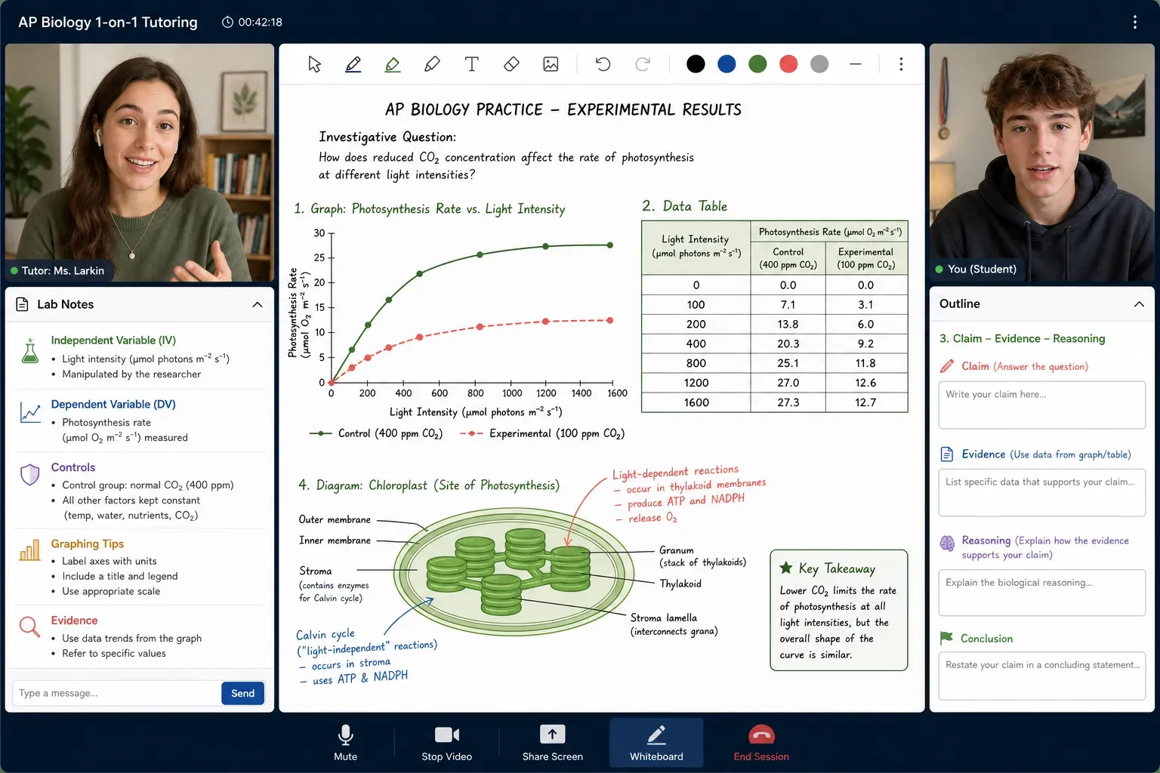Click the Graphing Tips bar chart icon
1160x773 pixels.
pos(30,550)
